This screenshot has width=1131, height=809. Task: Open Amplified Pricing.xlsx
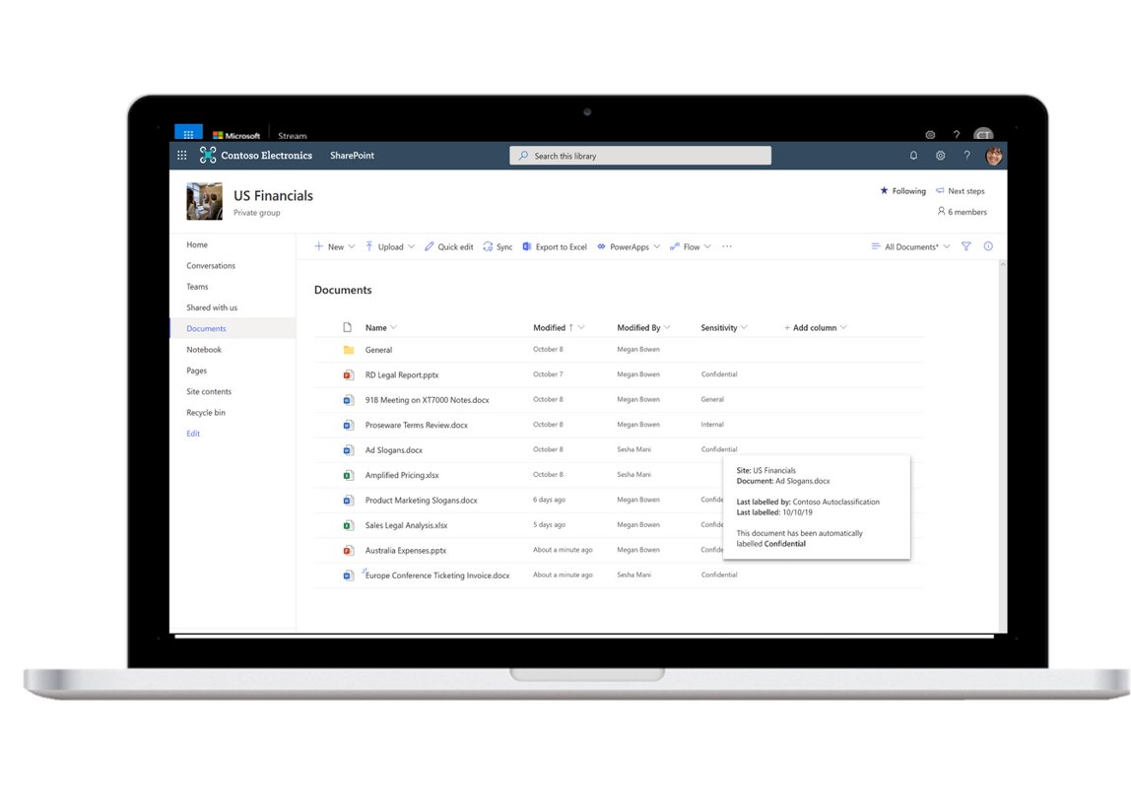(402, 476)
